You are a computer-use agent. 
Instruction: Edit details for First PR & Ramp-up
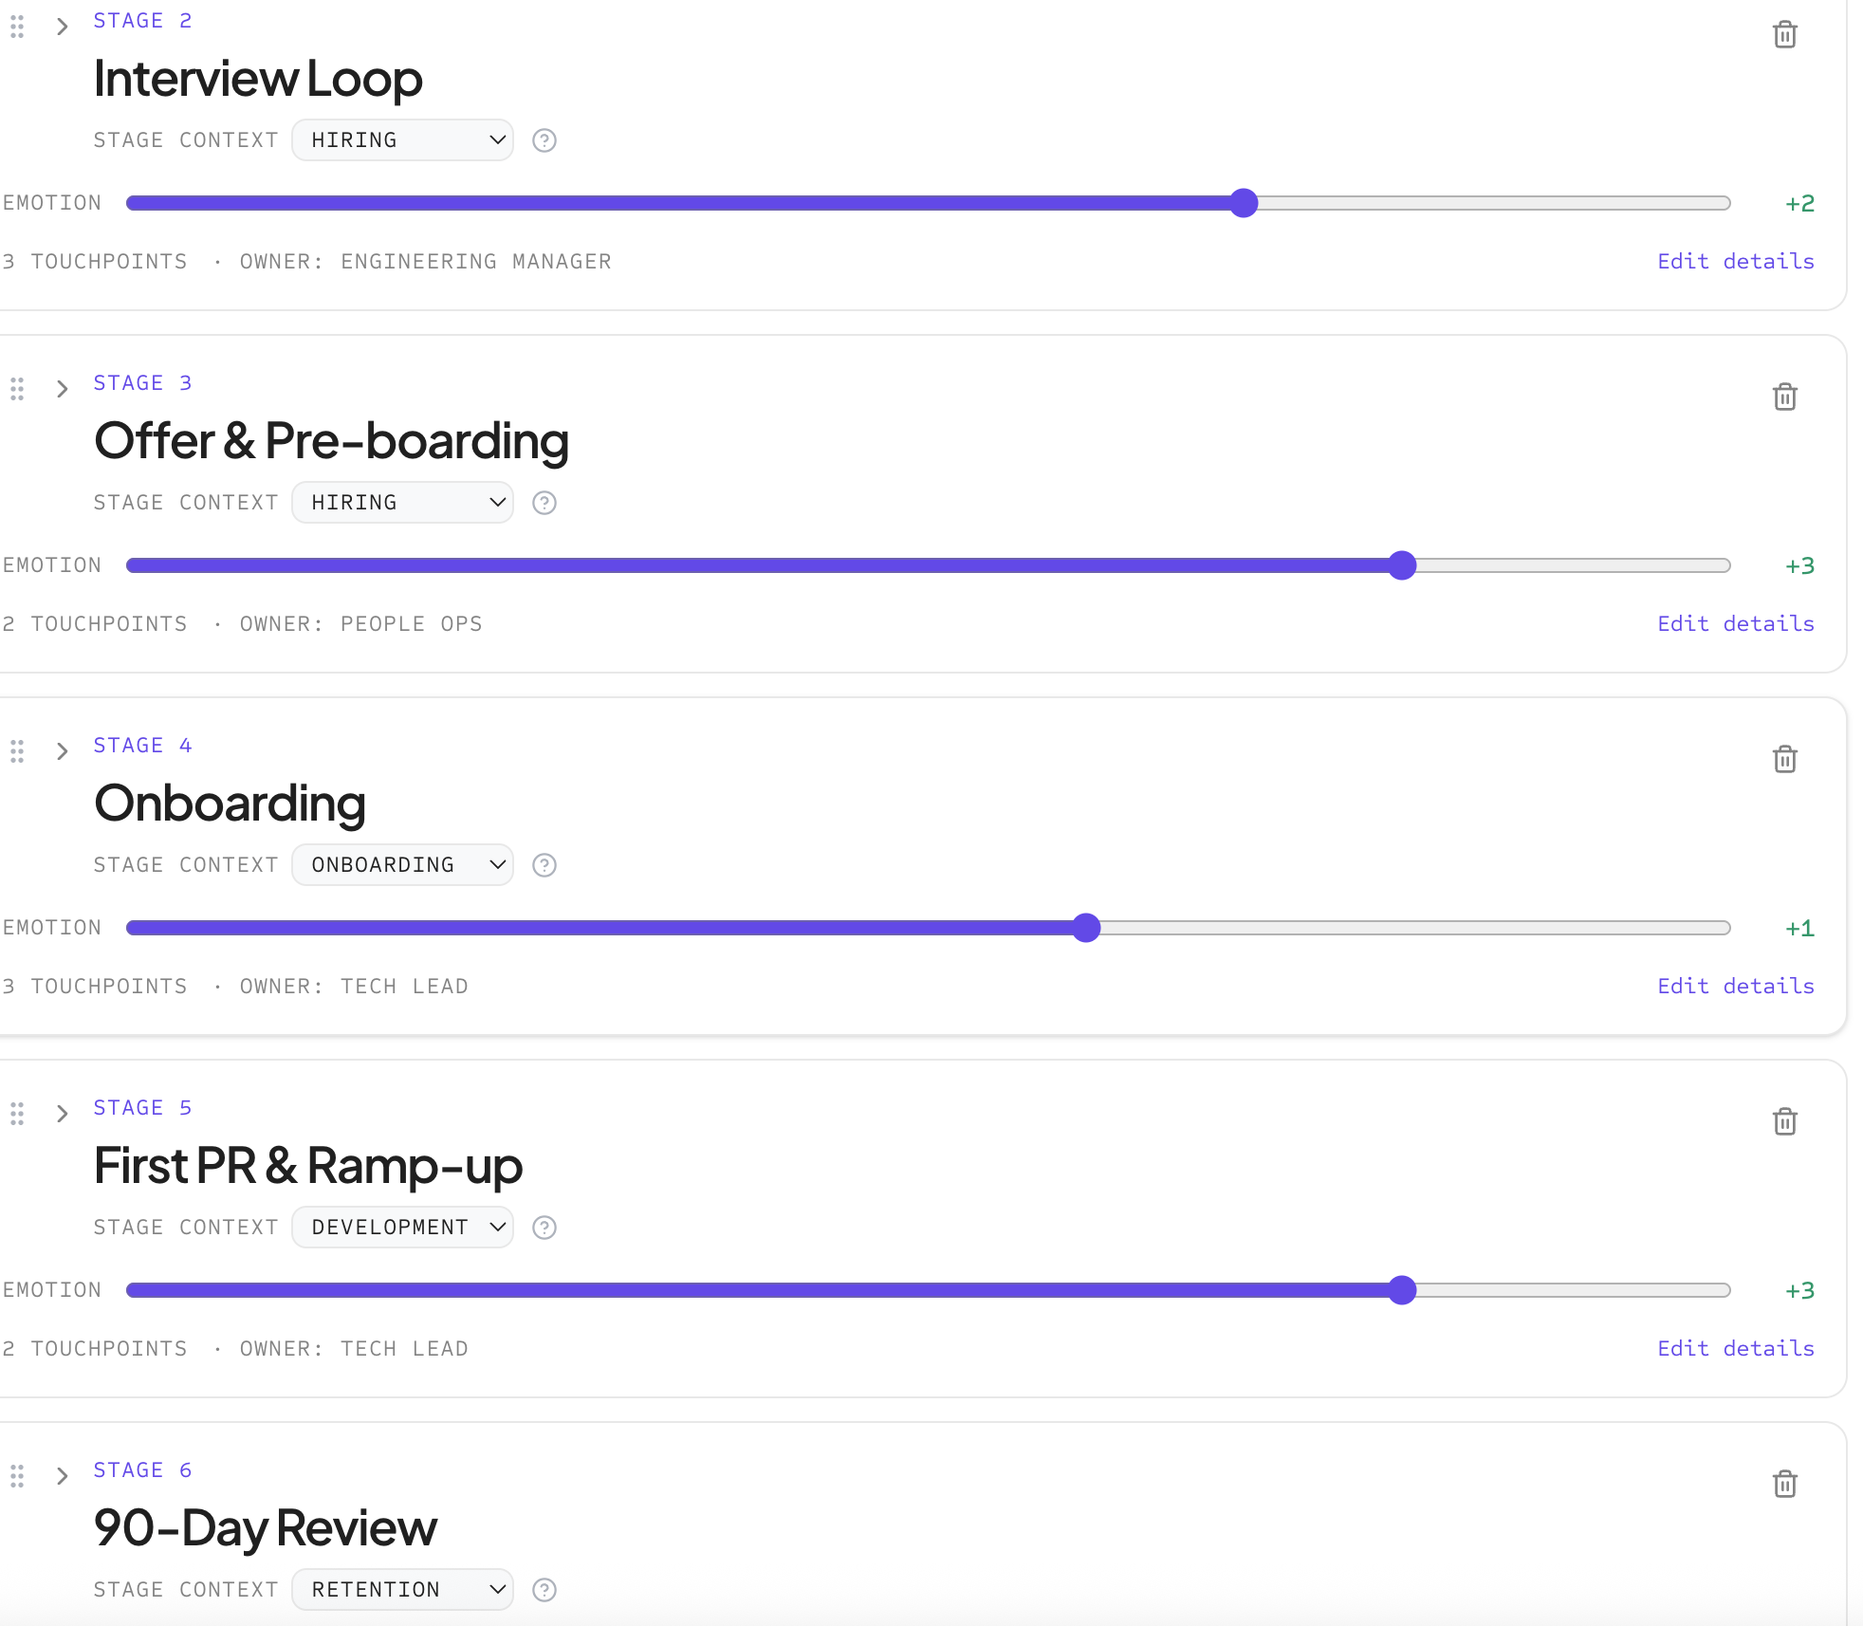[1736, 1349]
